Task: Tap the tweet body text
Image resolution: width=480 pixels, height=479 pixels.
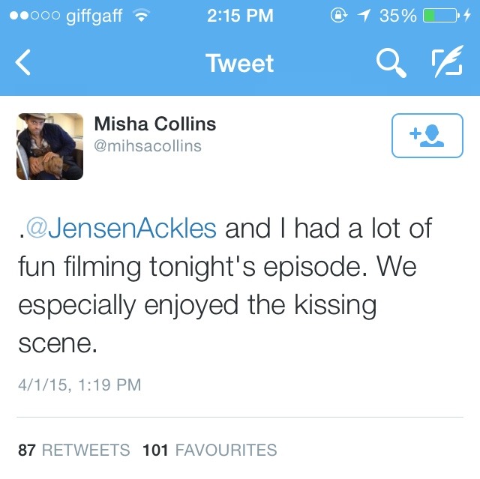Action: [x=225, y=286]
